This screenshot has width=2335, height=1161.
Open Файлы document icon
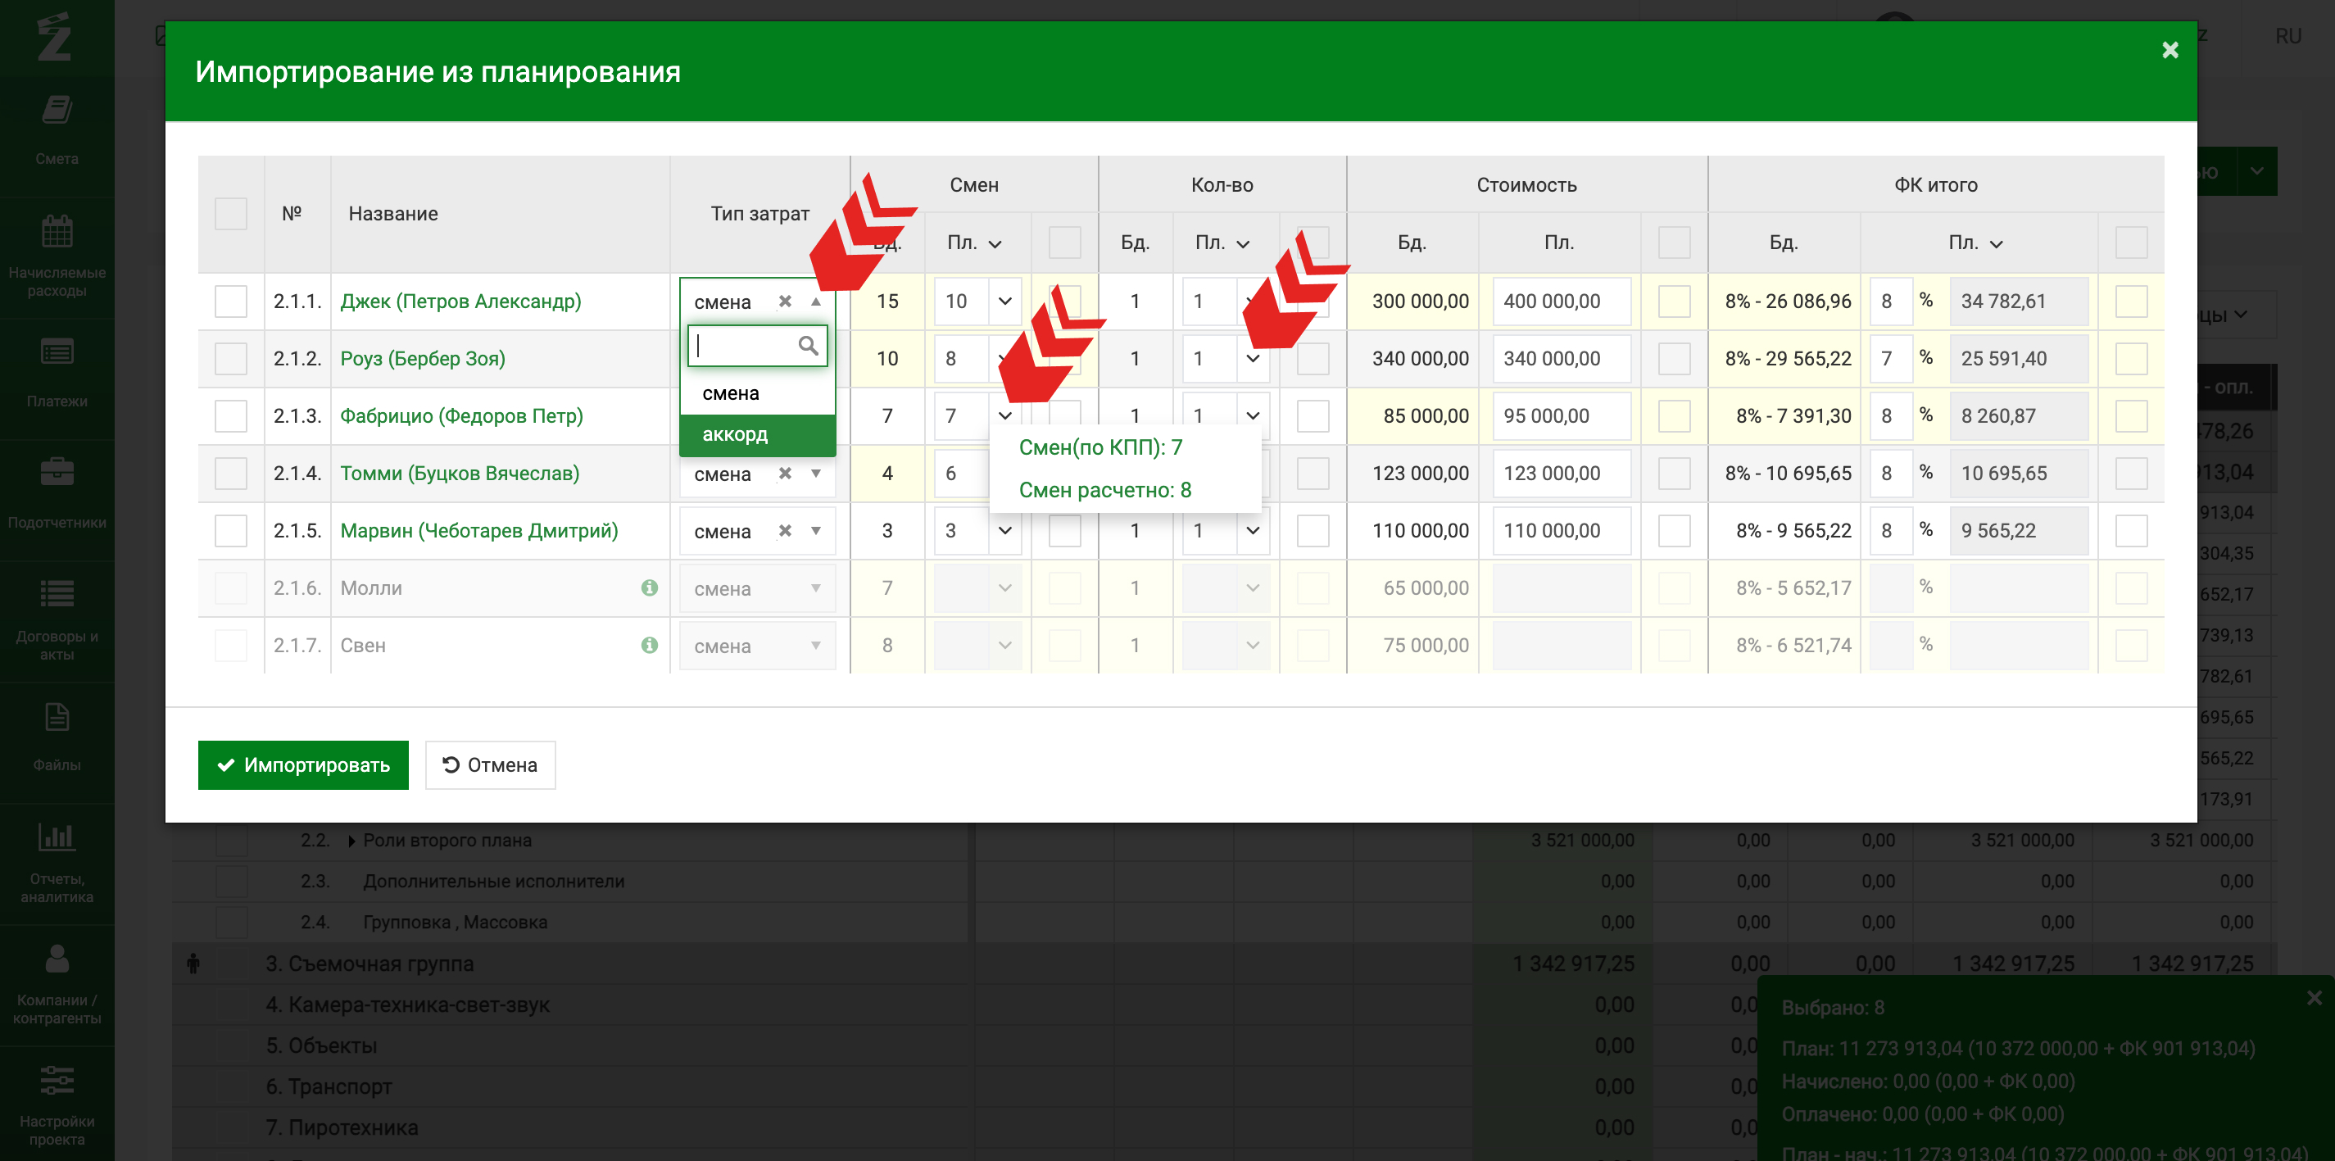pyautogui.click(x=57, y=717)
